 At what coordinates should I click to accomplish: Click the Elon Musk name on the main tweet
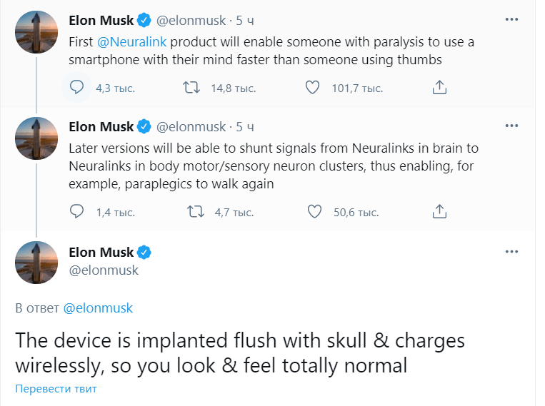coord(101,253)
